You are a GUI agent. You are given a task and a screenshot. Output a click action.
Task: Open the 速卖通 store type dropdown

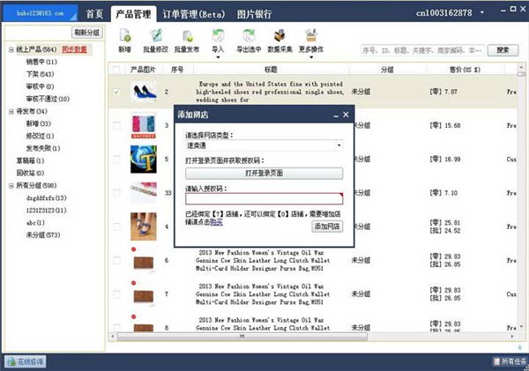[264, 145]
